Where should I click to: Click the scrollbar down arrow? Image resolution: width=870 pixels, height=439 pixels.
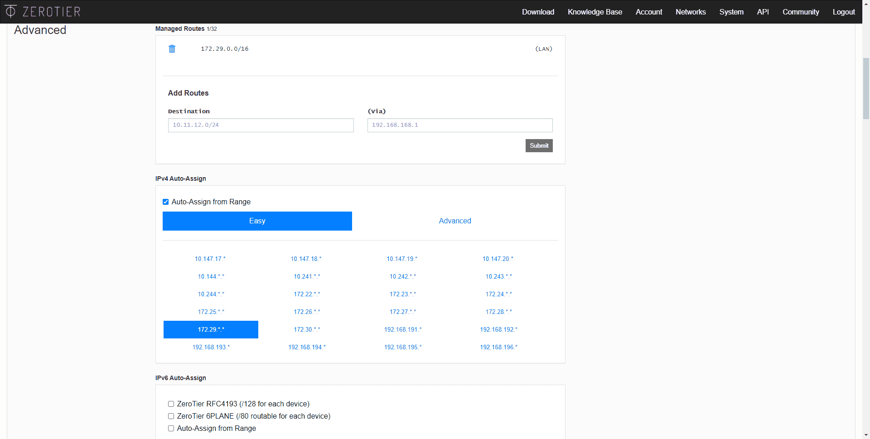tap(866, 435)
